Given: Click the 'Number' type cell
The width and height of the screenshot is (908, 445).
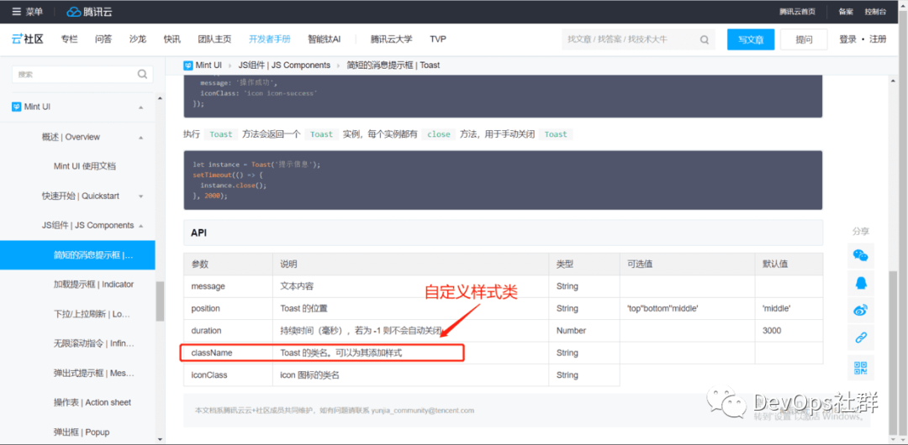Looking at the screenshot, I should pyautogui.click(x=584, y=331).
